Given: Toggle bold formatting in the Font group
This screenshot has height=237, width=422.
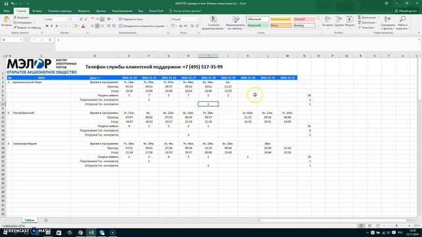Looking at the screenshot, I should (47, 26).
